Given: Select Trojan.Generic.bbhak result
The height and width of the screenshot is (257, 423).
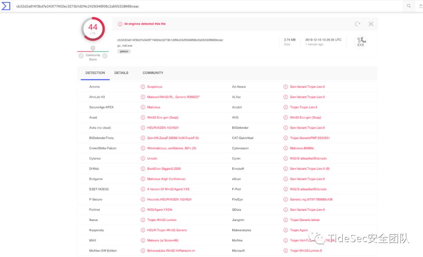Looking at the screenshot, I should (x=305, y=220).
